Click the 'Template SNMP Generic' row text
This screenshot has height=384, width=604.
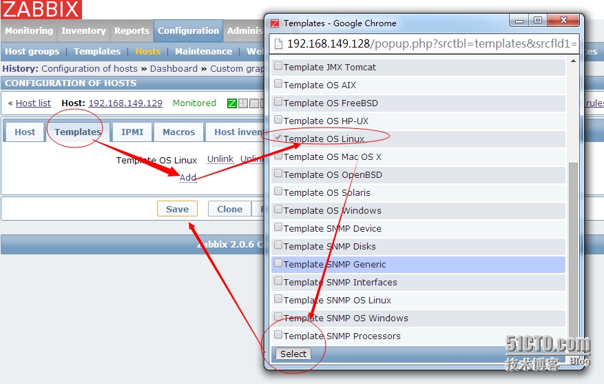pos(334,265)
